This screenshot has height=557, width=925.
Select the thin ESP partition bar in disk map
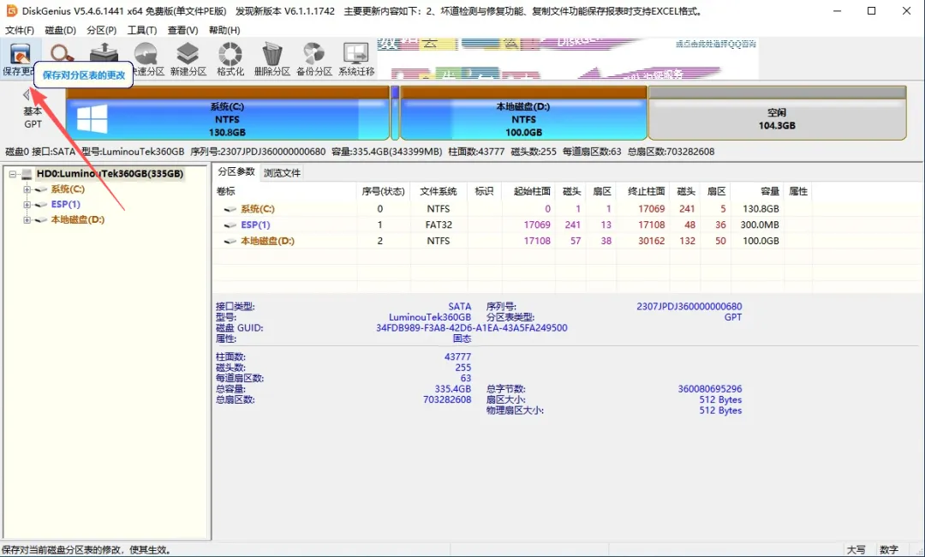[x=395, y=113]
